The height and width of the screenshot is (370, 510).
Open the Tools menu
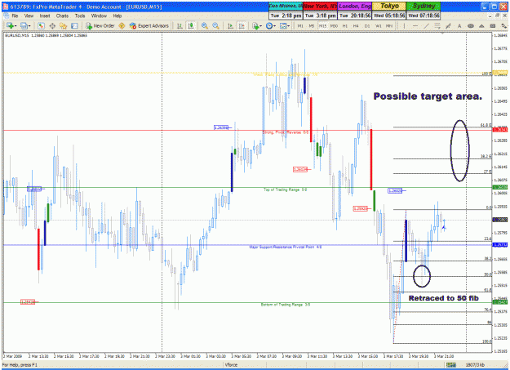click(80, 16)
